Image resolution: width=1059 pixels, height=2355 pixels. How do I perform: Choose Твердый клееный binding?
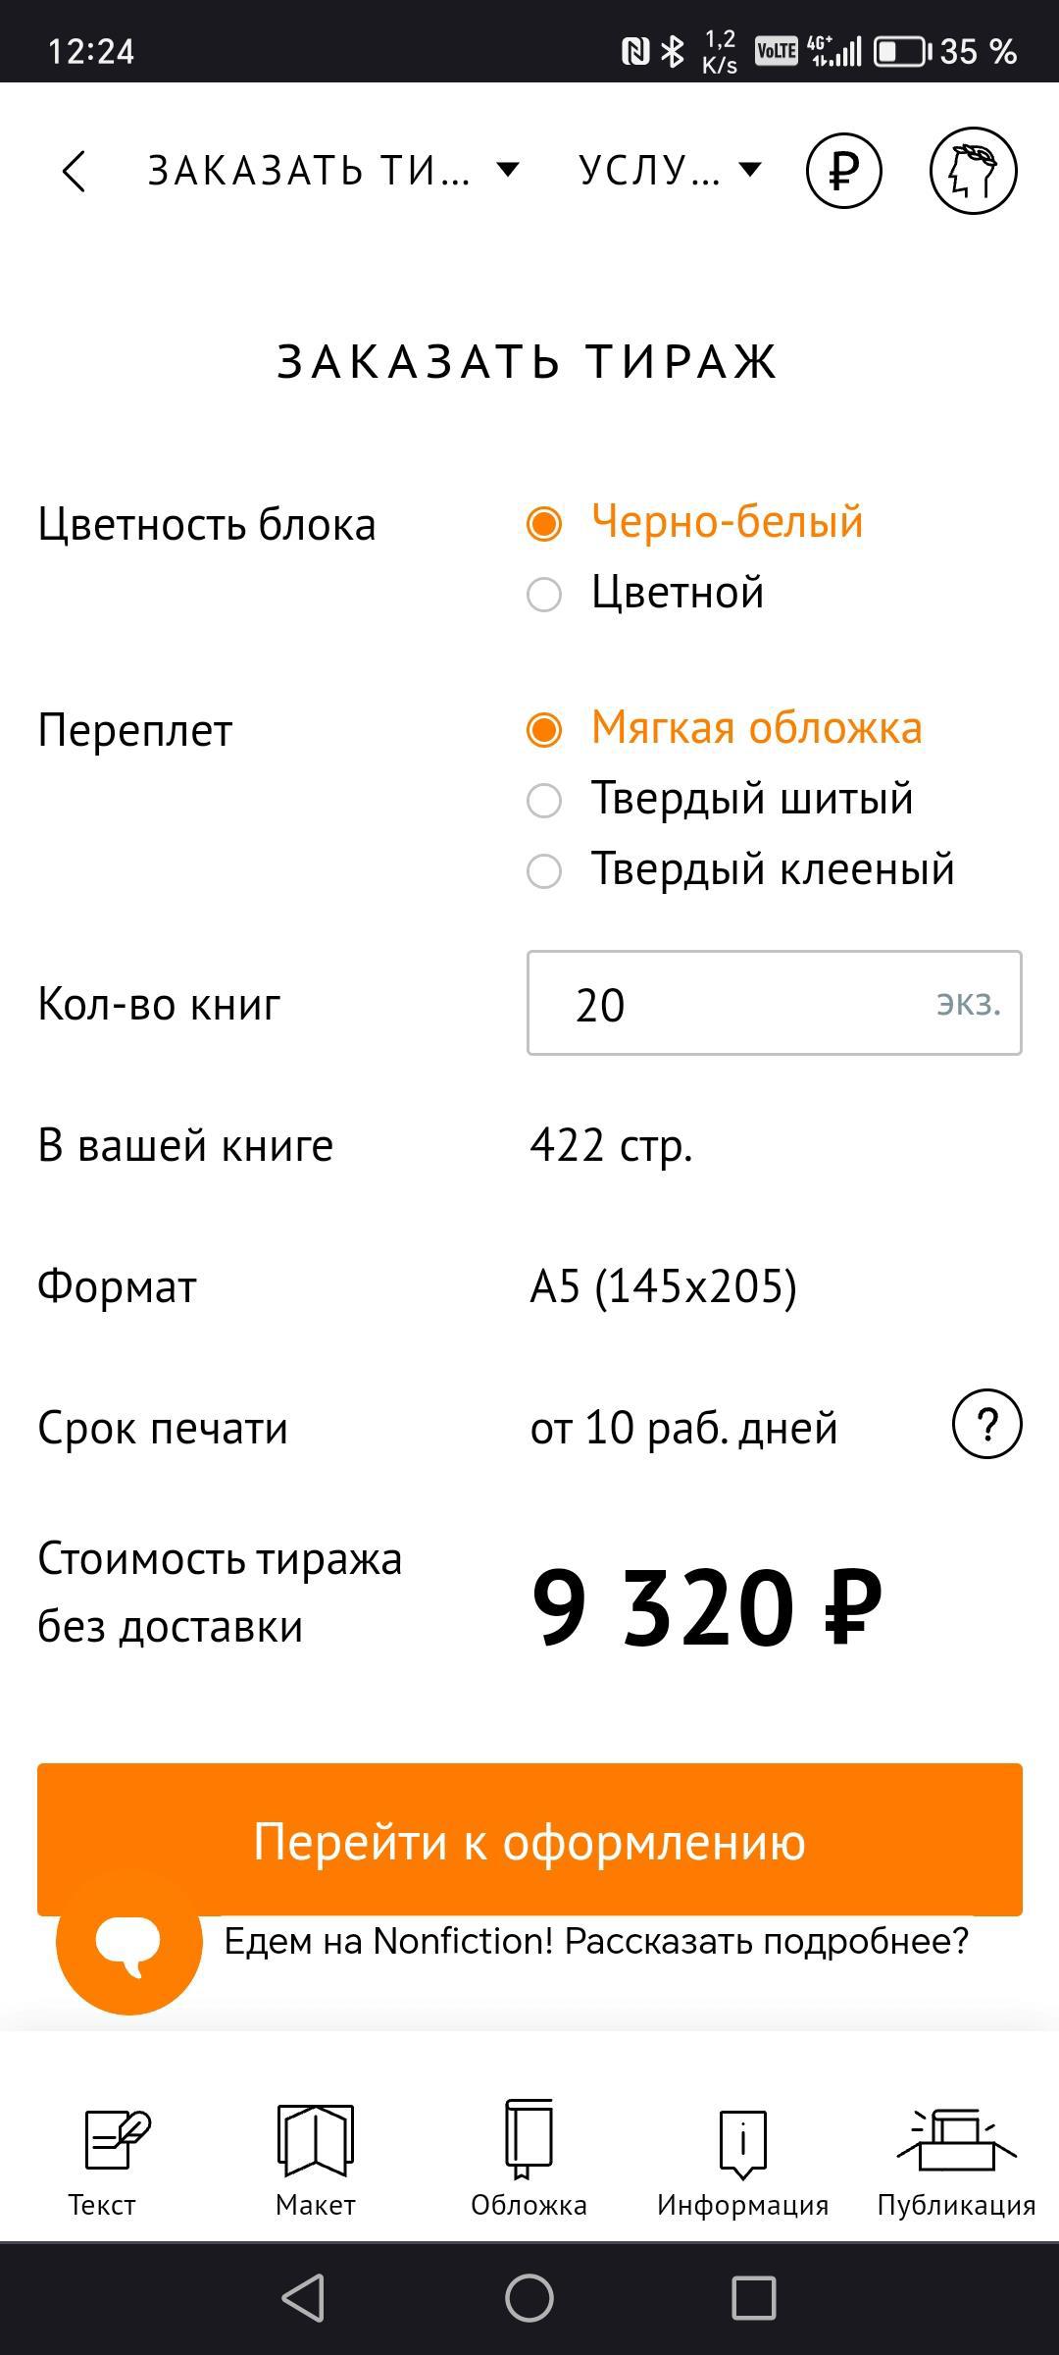pos(545,871)
